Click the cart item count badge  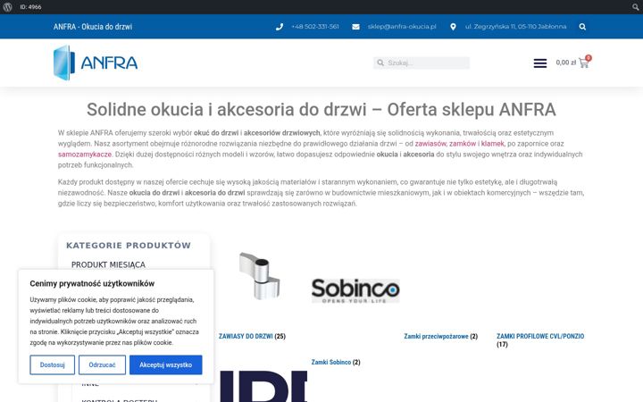pyautogui.click(x=589, y=58)
